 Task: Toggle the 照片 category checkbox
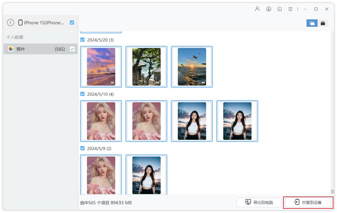tap(72, 49)
